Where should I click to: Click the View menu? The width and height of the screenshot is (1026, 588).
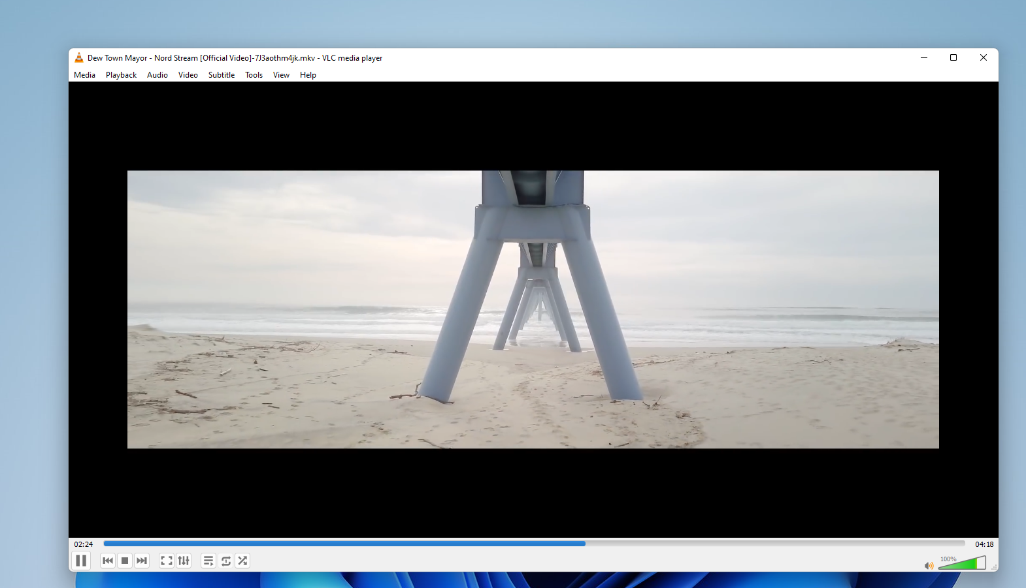[281, 75]
